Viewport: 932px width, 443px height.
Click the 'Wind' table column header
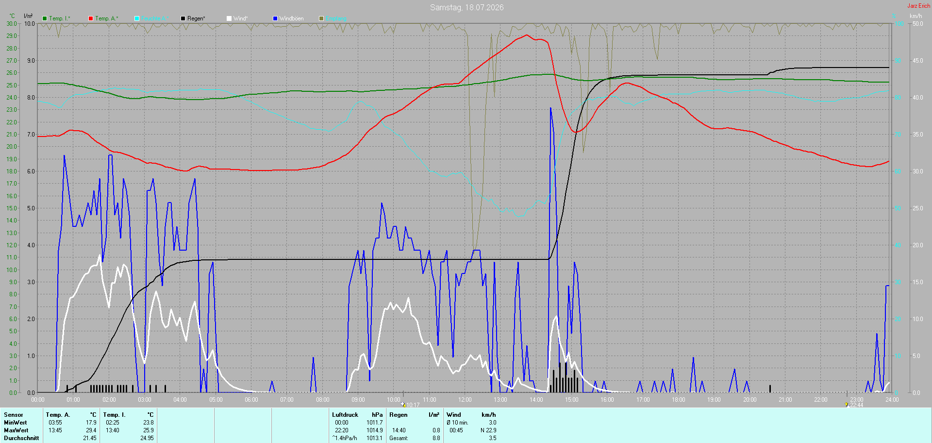tap(454, 415)
